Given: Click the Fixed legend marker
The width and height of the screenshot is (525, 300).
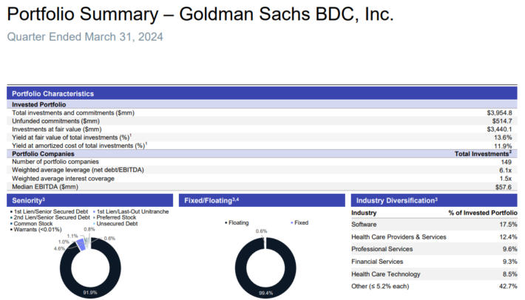Looking at the screenshot, I should pos(292,222).
